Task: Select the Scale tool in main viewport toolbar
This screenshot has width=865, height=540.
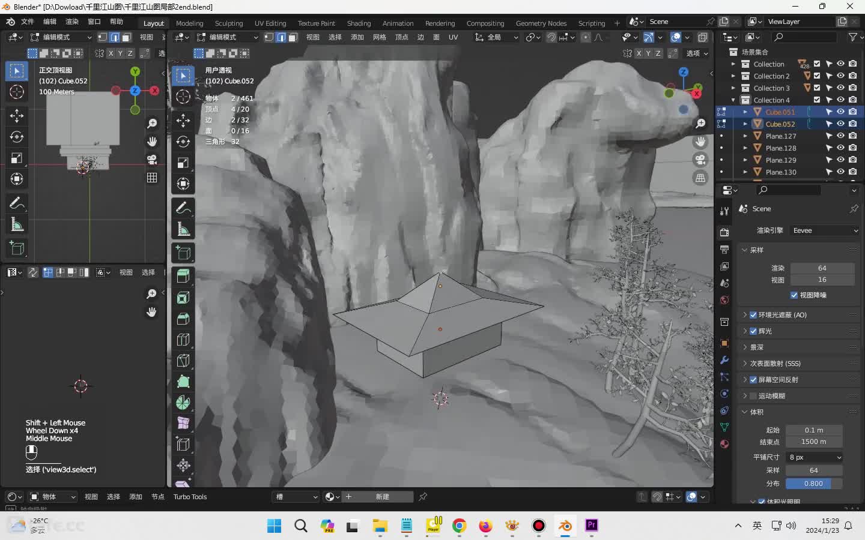Action: [183, 163]
